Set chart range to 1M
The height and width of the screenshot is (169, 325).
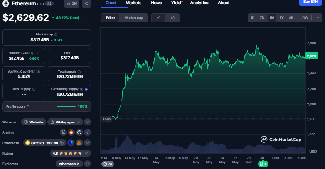click(x=272, y=18)
